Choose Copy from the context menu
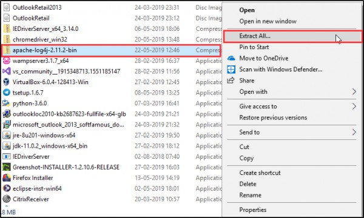This screenshot has height=218, width=364. [246, 158]
